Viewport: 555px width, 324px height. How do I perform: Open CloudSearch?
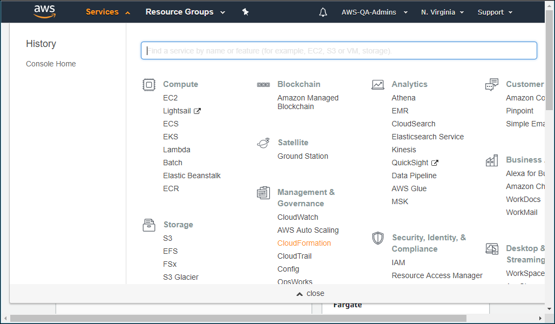(x=414, y=124)
